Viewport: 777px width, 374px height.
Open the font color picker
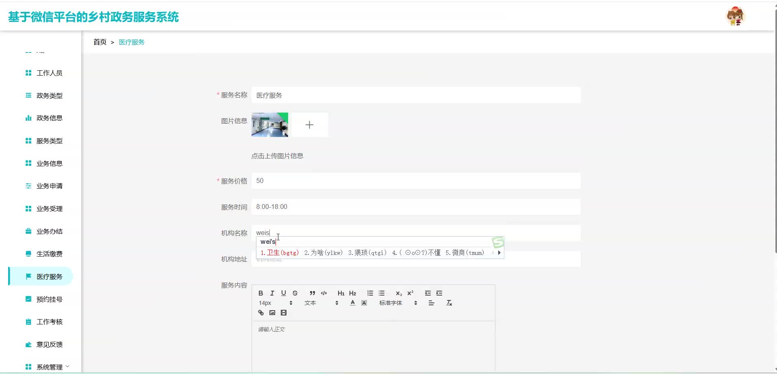coord(353,303)
